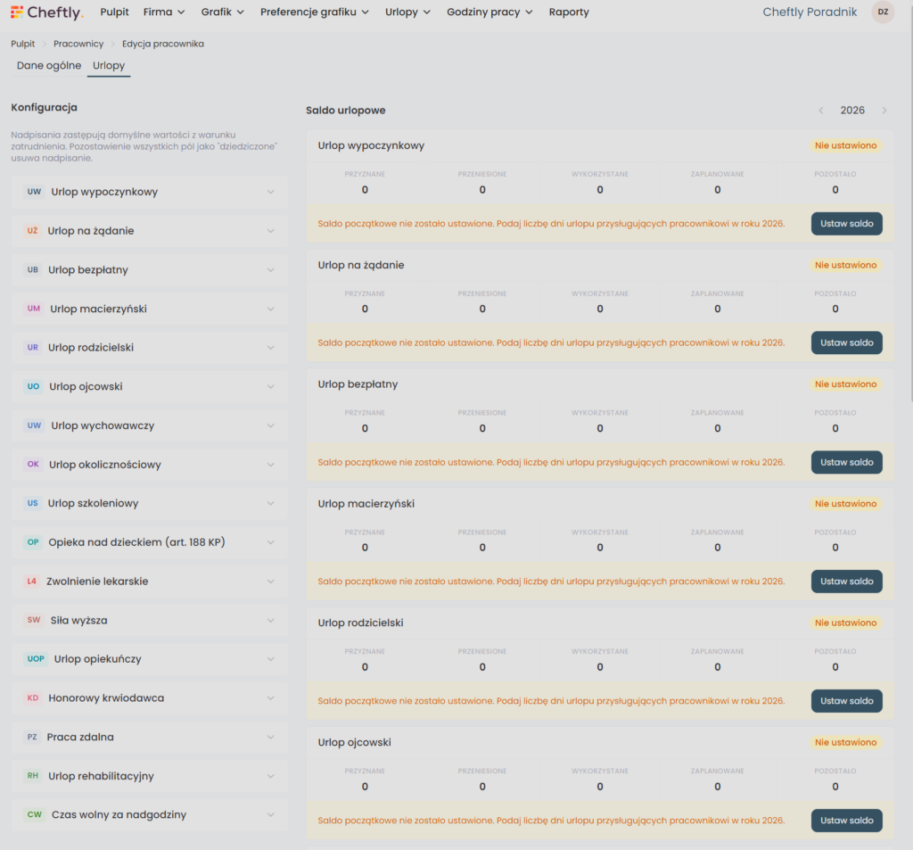Screen dimensions: 913x850
Task: Click the RH badge for Urlop rehabilitacyjny
Action: [33, 775]
